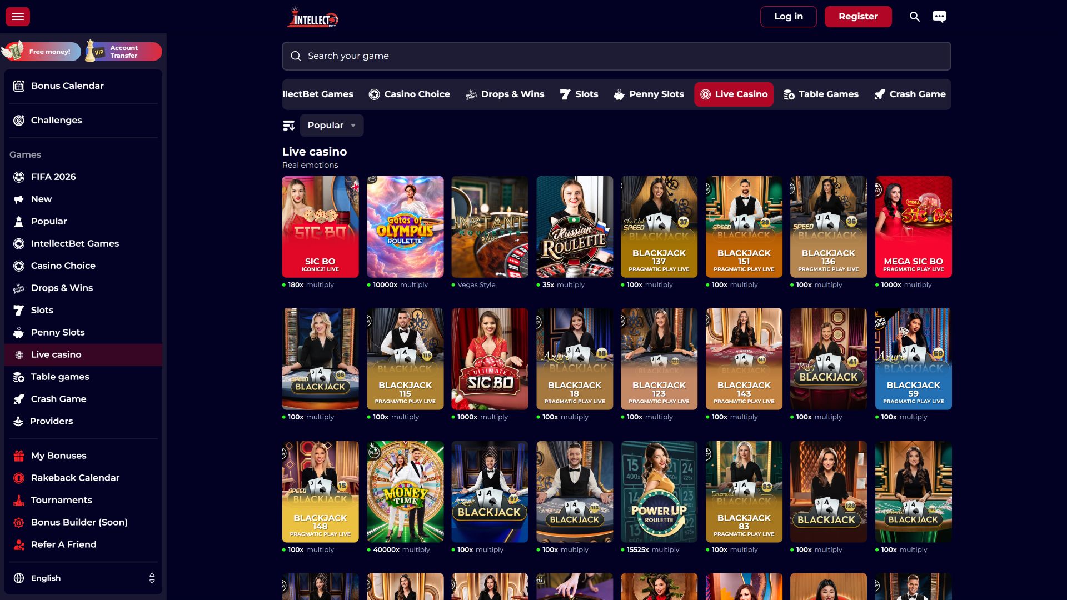Click the Free money! banner button
The width and height of the screenshot is (1067, 600).
[x=41, y=52]
